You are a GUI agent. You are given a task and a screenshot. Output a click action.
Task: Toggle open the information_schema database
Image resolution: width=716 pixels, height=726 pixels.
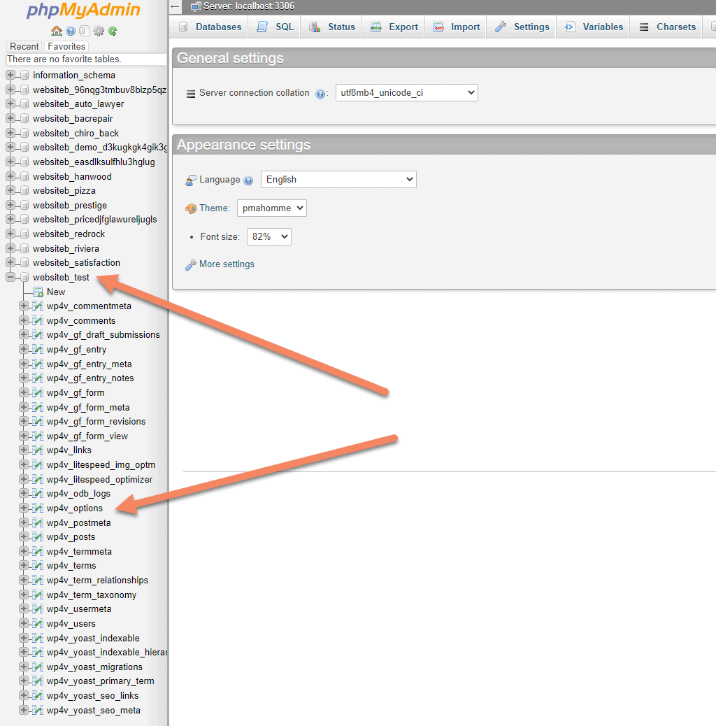10,75
